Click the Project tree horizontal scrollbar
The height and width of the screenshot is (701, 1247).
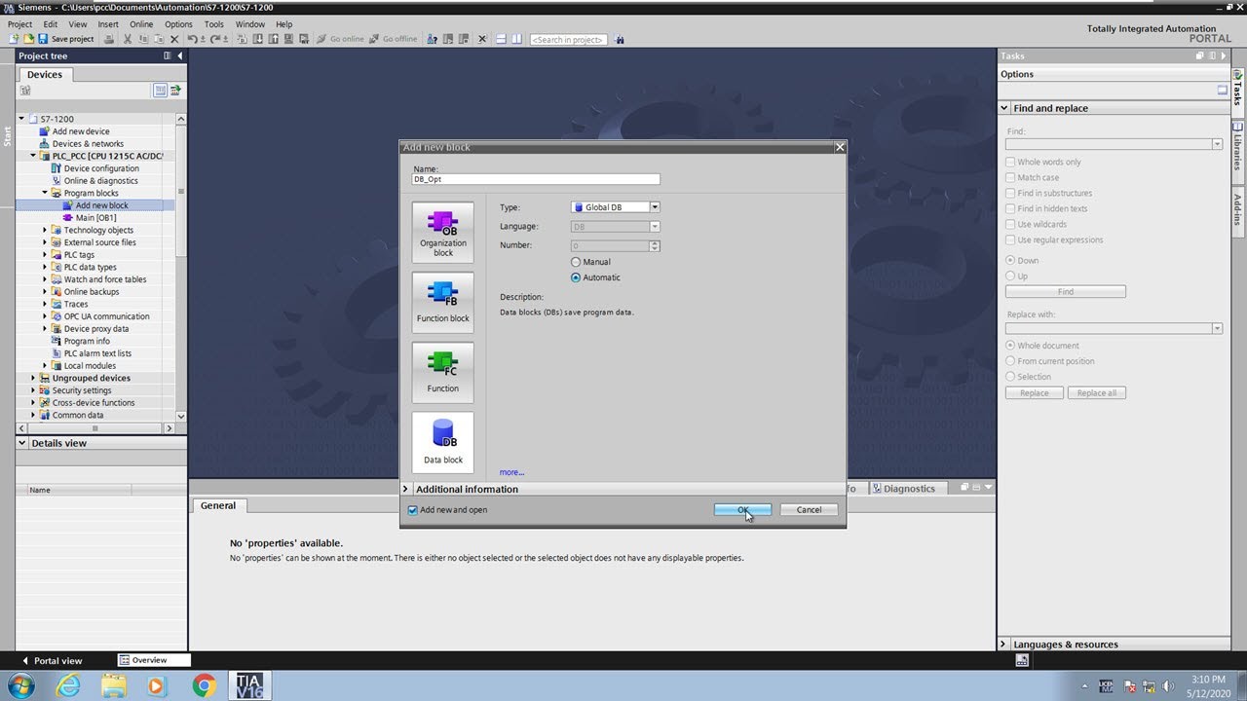click(94, 428)
